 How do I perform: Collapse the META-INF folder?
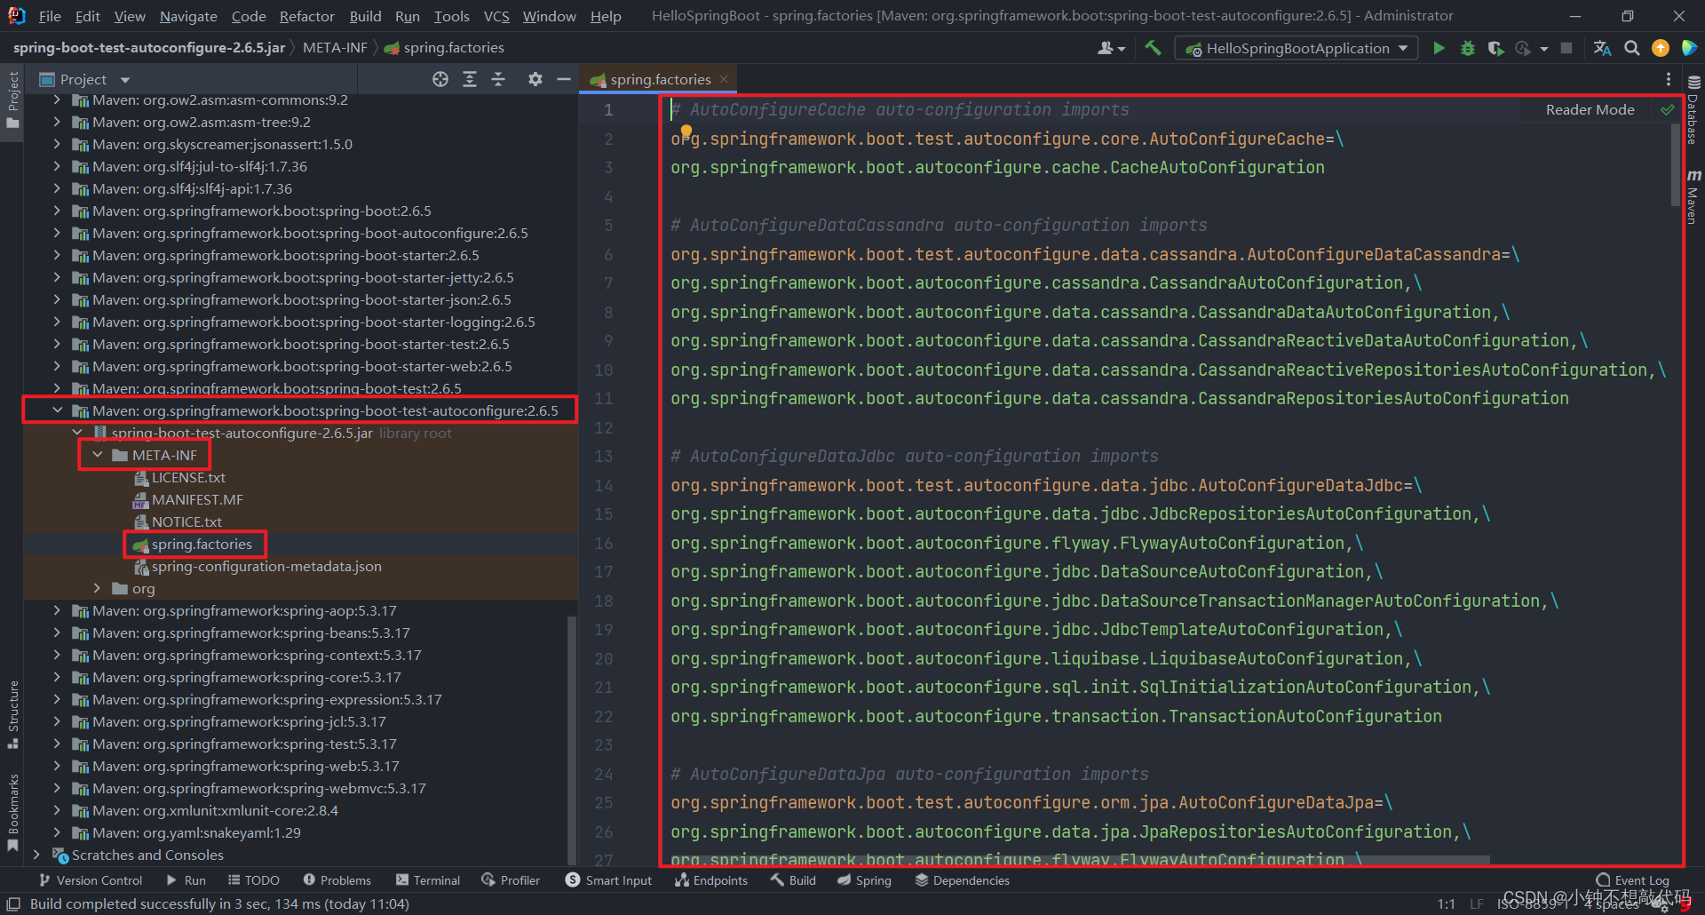(x=98, y=455)
